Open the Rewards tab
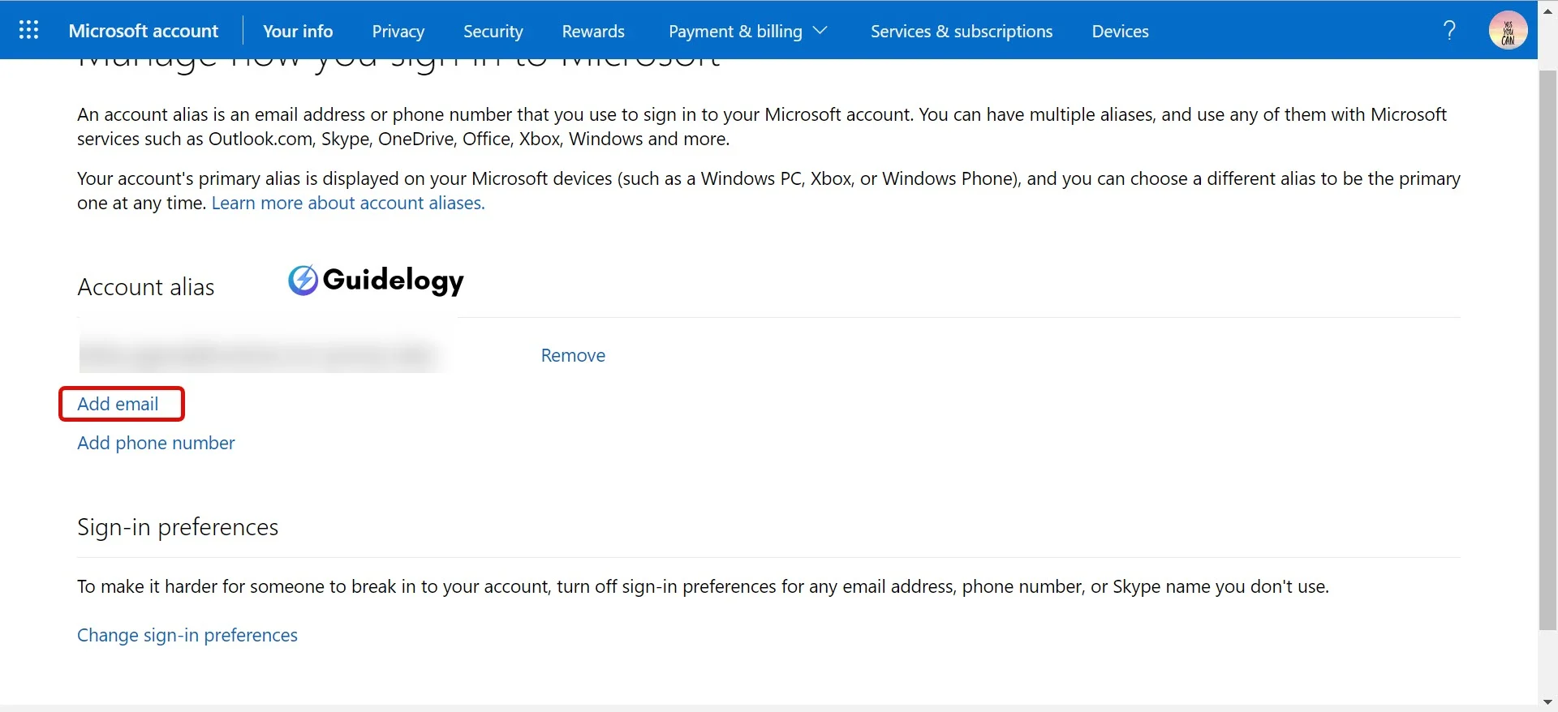Screen dimensions: 1558x712 click(x=593, y=31)
